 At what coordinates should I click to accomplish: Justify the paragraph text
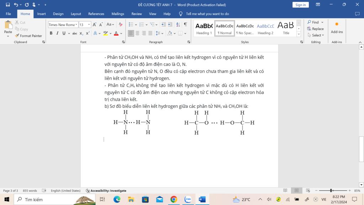pyautogui.click(x=150, y=33)
